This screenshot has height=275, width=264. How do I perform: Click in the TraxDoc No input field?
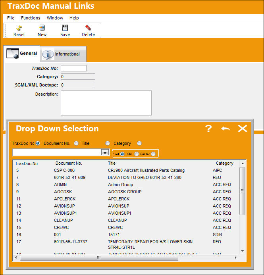point(73,68)
